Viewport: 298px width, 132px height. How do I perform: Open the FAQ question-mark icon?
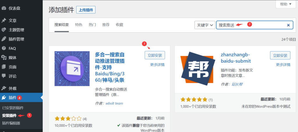pyautogui.click(x=4, y=48)
